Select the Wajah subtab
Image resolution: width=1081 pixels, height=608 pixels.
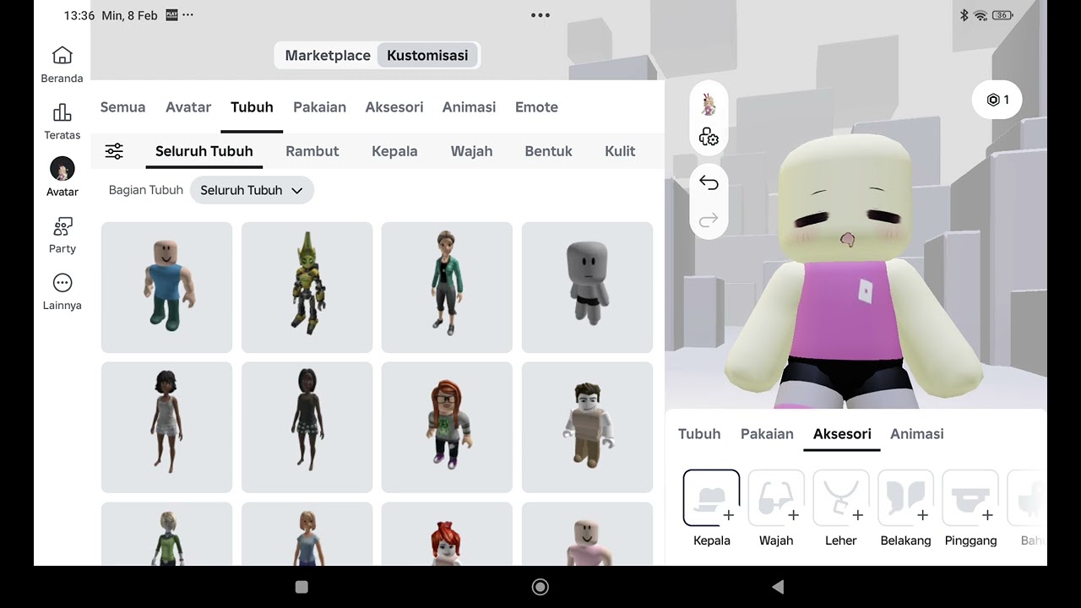coord(471,151)
